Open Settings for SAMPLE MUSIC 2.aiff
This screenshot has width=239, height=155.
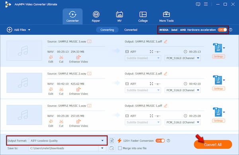(218, 89)
